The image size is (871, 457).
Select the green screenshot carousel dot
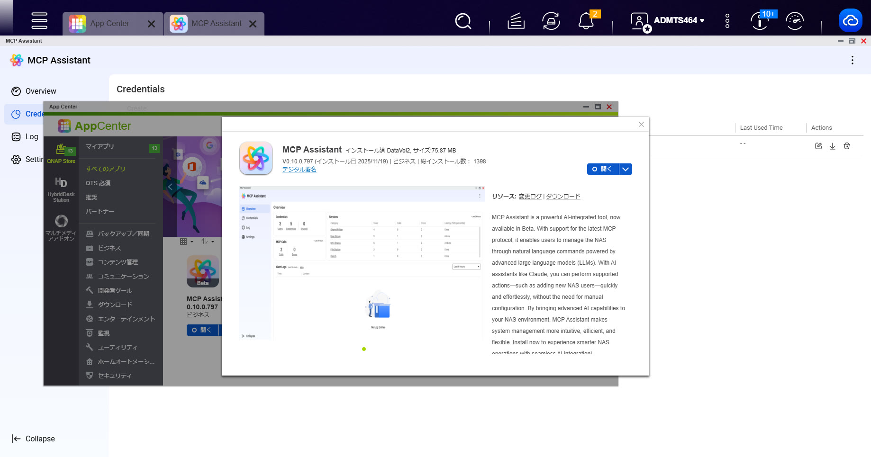[x=364, y=349]
